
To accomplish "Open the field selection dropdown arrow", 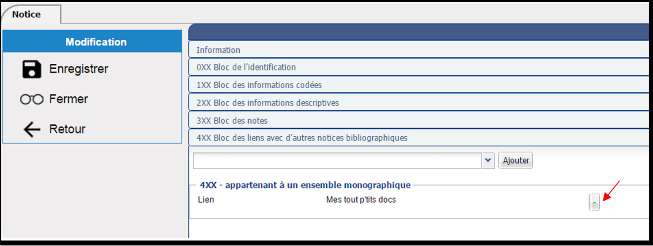I will point(488,161).
